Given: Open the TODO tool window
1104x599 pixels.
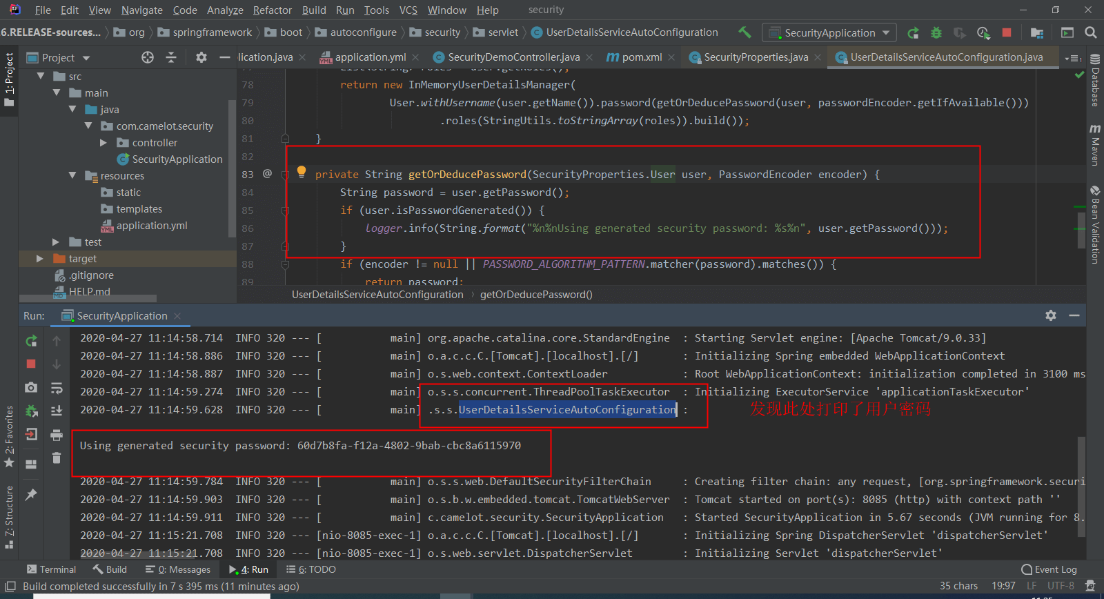Looking at the screenshot, I should point(310,569).
